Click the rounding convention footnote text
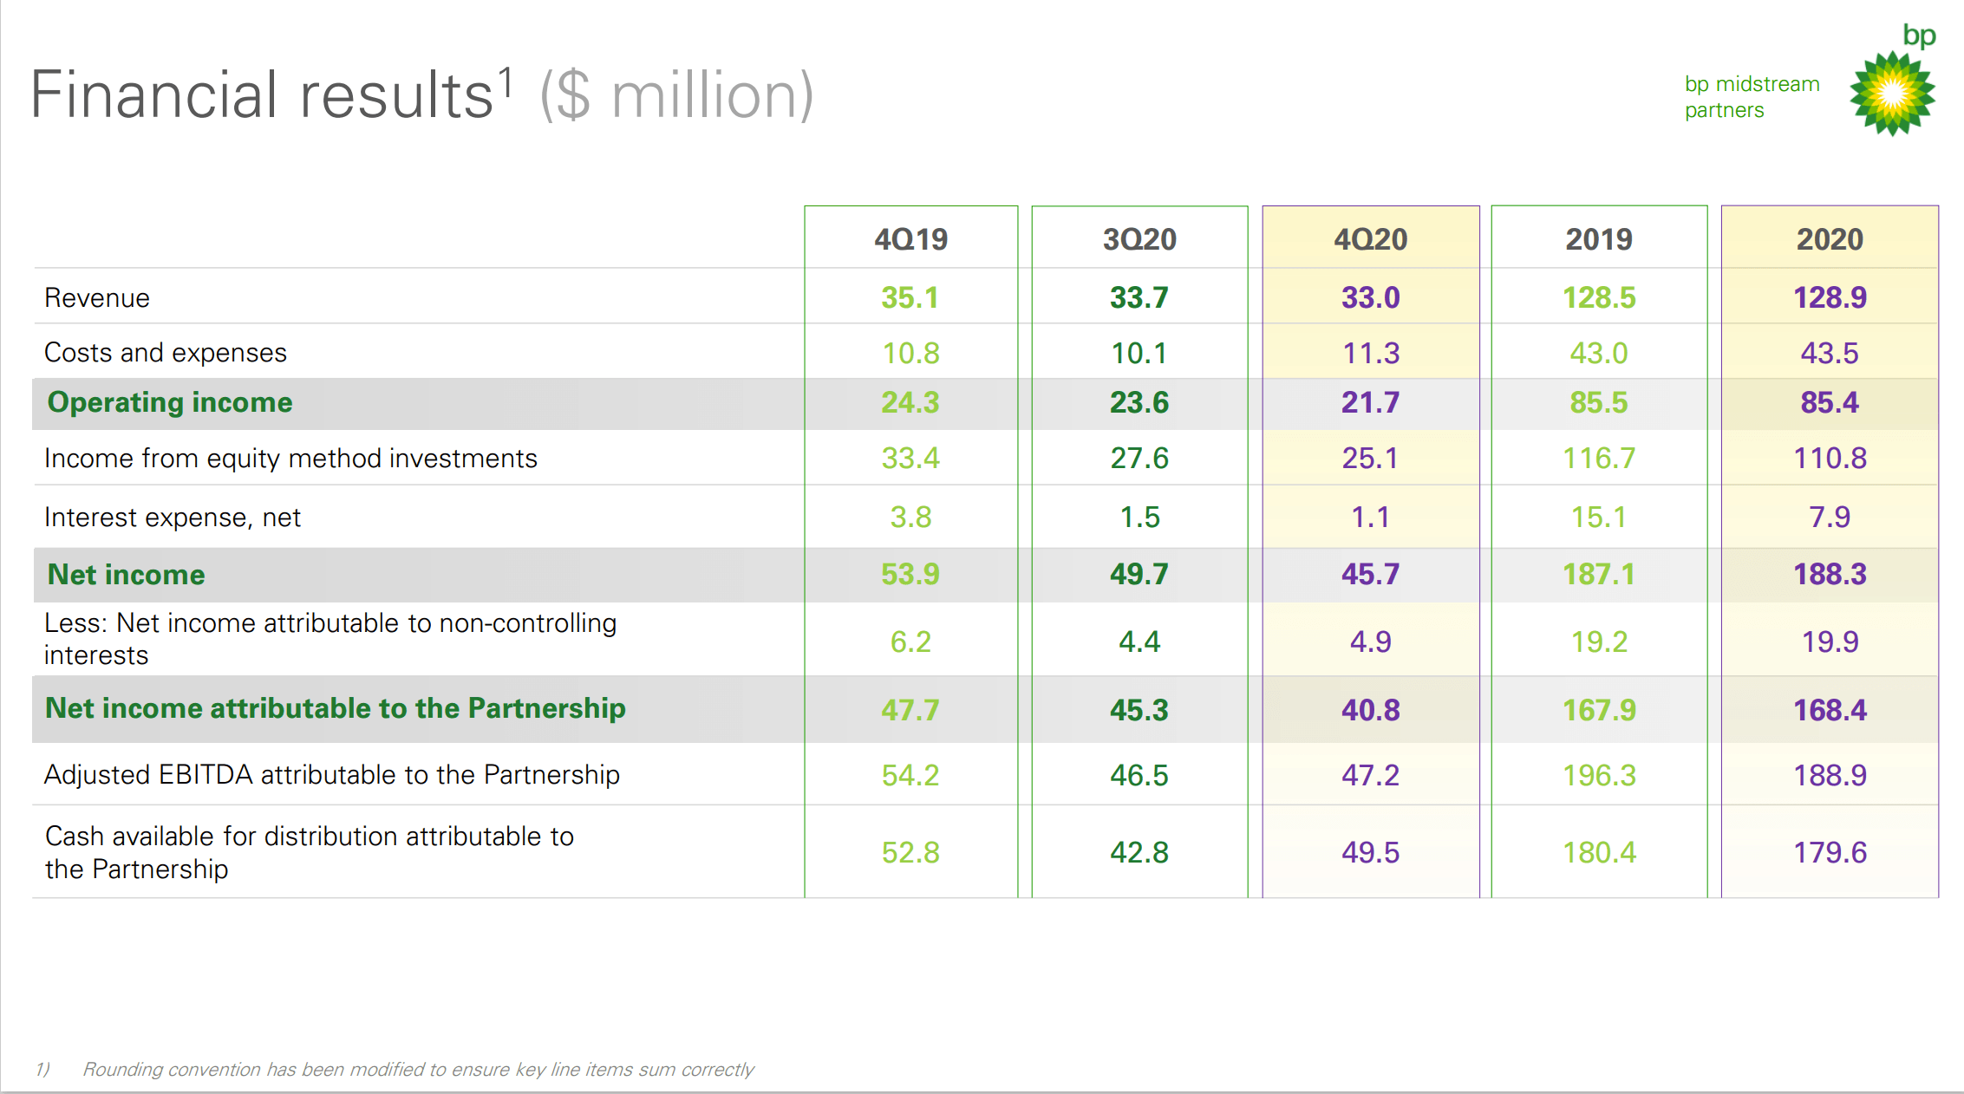1964x1094 pixels. (418, 1070)
